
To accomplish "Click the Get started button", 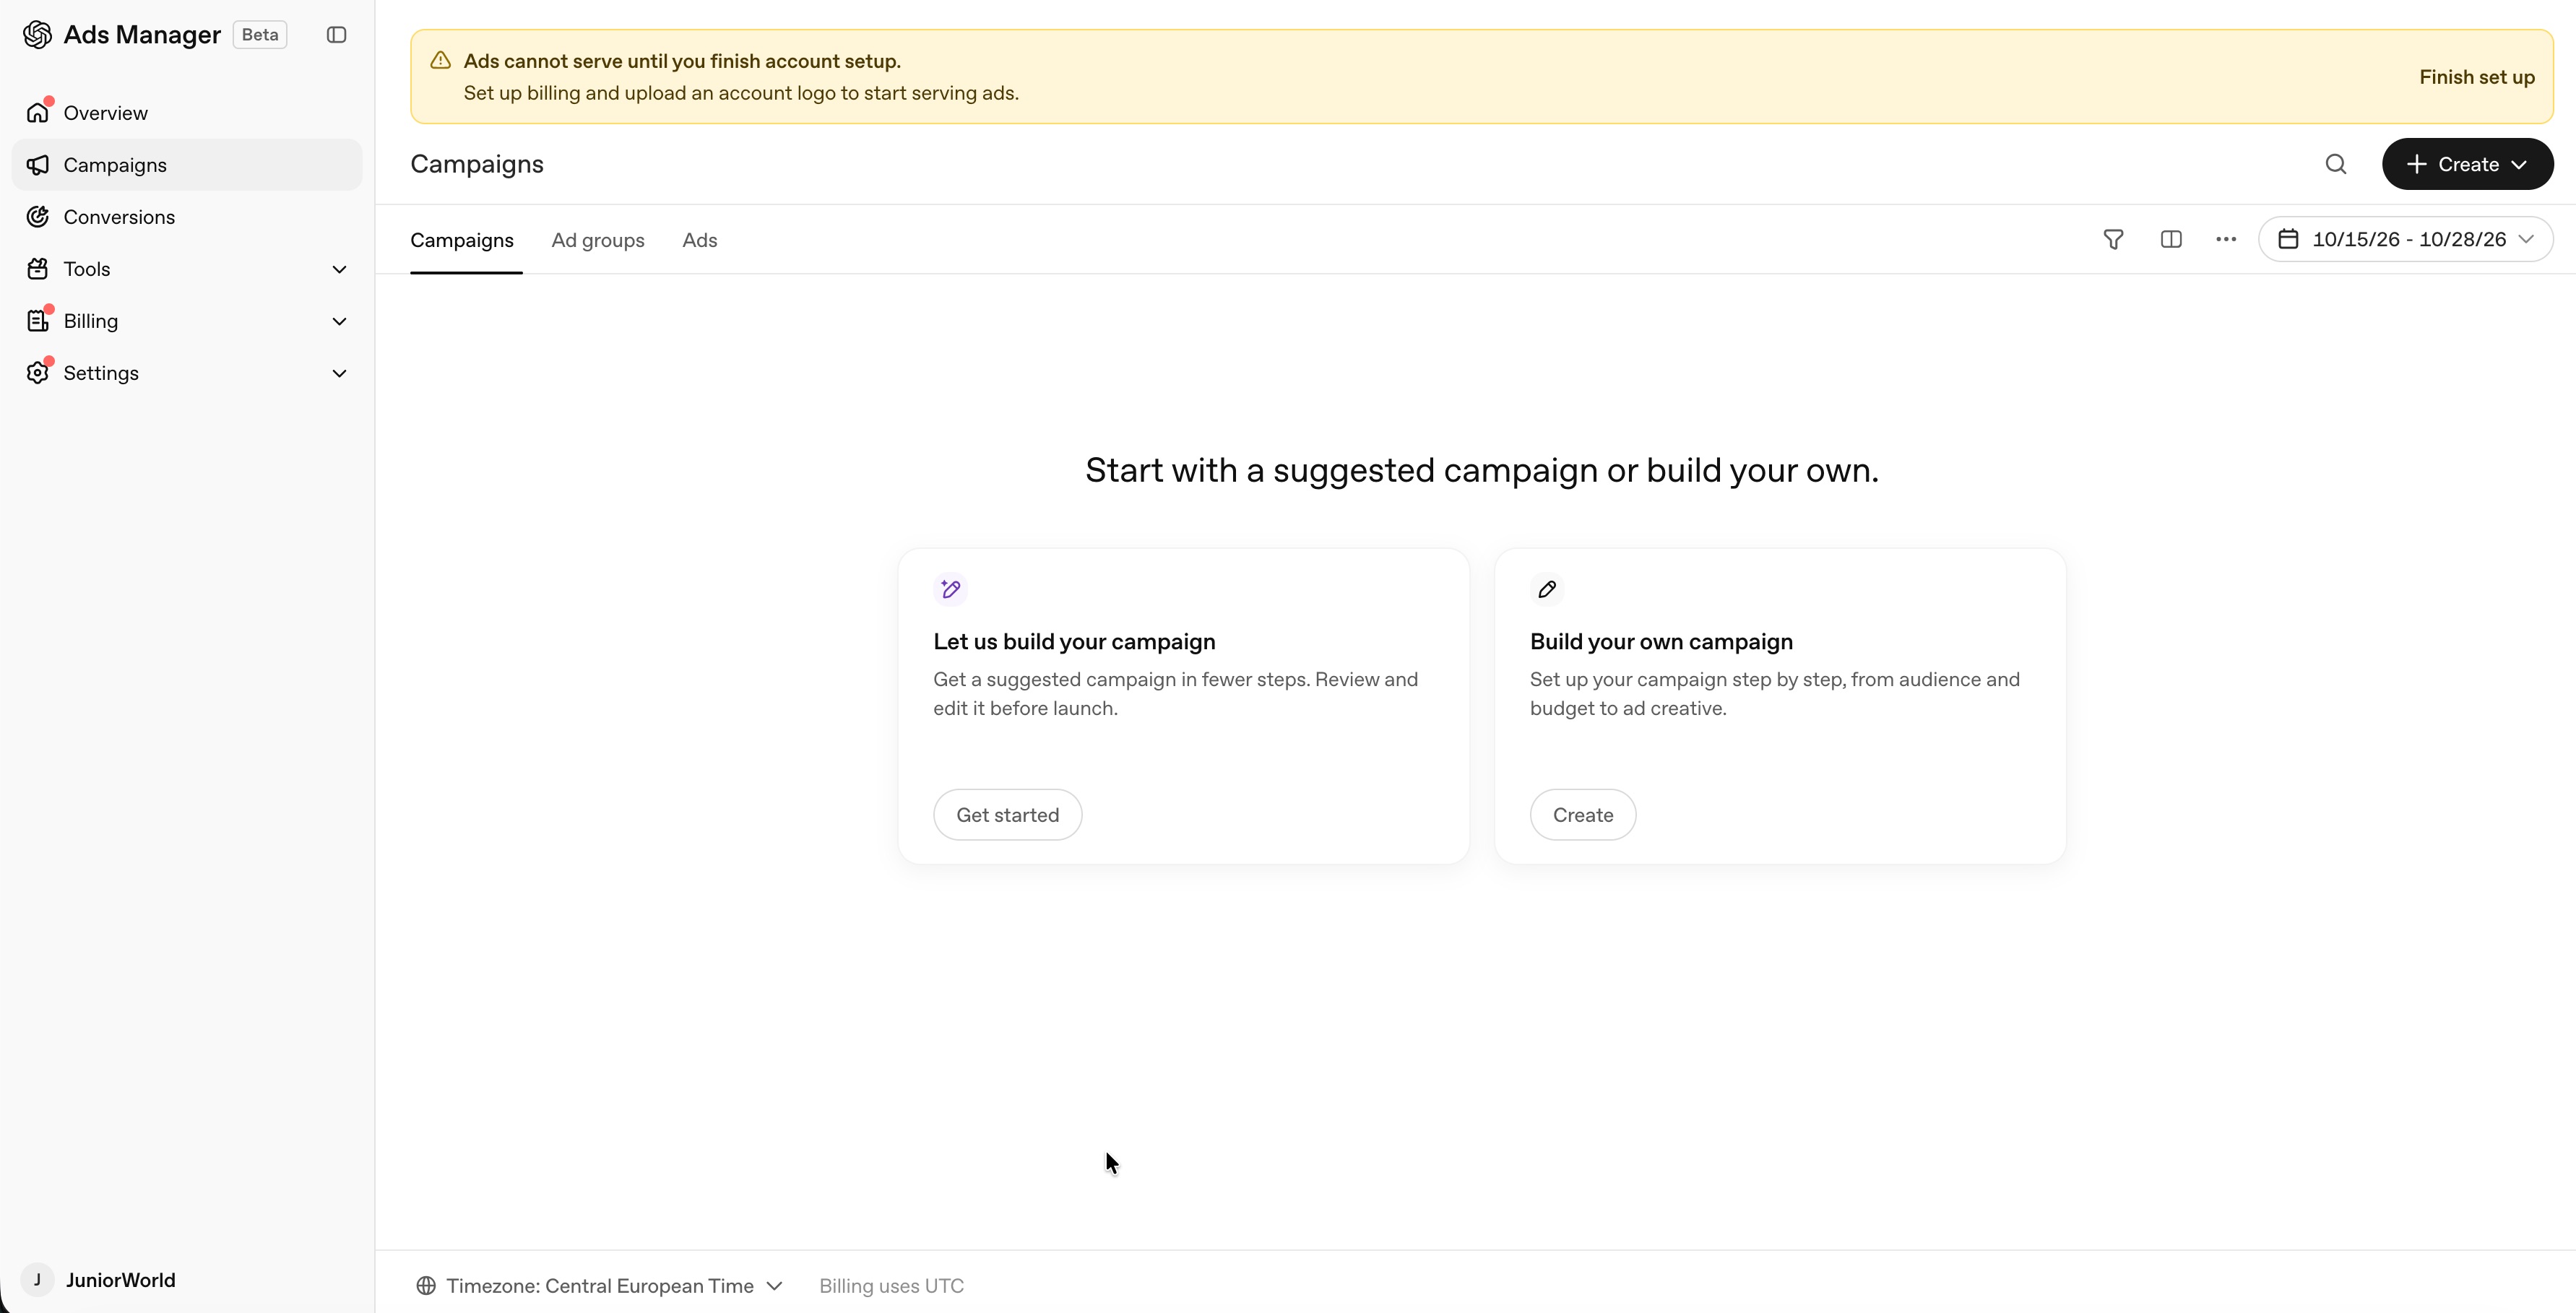I will pos(1007,815).
